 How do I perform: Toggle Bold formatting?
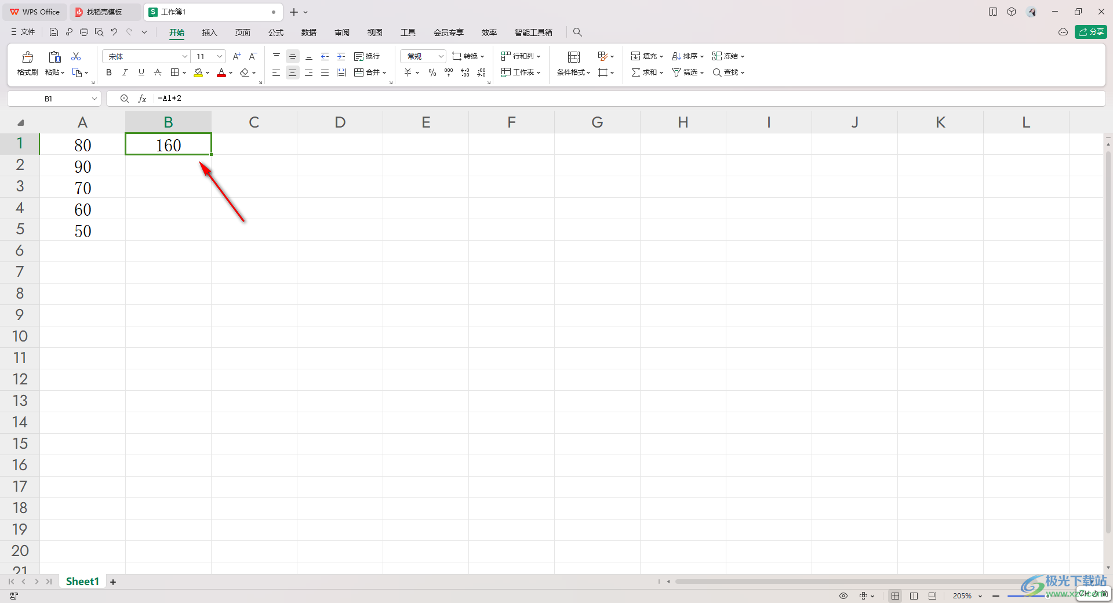coord(109,72)
